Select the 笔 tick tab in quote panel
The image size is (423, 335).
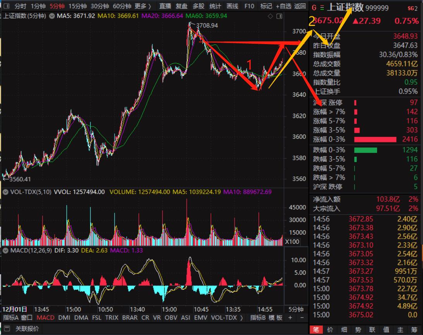[316, 330]
